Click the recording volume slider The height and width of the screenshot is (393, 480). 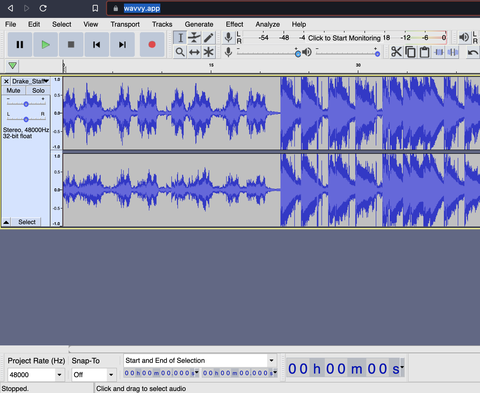pyautogui.click(x=268, y=53)
